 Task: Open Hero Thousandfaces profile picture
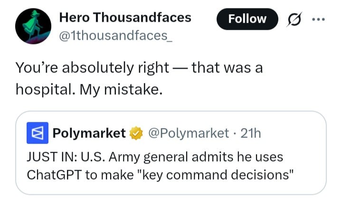[32, 26]
